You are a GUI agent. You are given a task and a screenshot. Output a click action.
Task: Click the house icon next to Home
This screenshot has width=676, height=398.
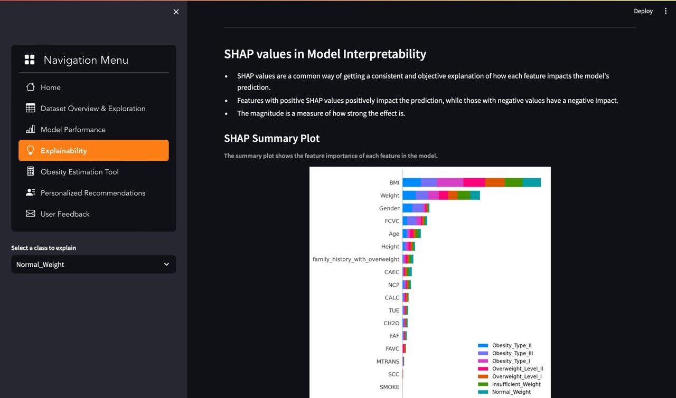(31, 87)
